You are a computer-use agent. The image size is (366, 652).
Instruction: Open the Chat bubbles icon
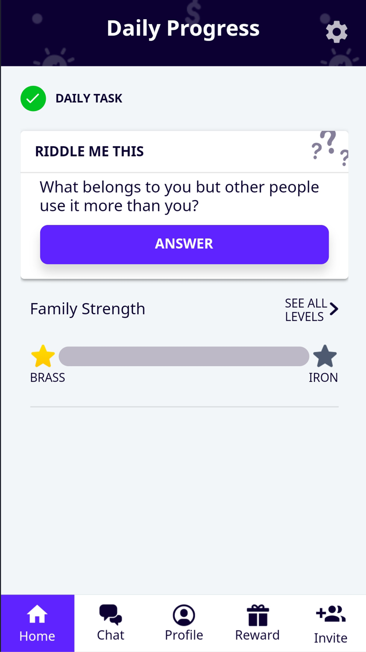pos(111,615)
